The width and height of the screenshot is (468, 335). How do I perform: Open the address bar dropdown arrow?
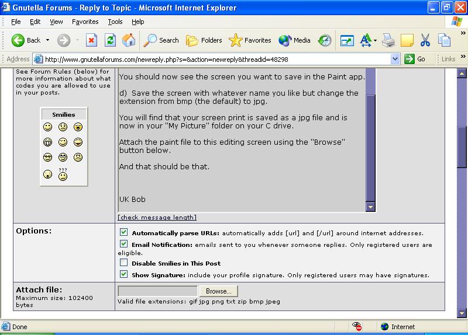tap(395, 59)
